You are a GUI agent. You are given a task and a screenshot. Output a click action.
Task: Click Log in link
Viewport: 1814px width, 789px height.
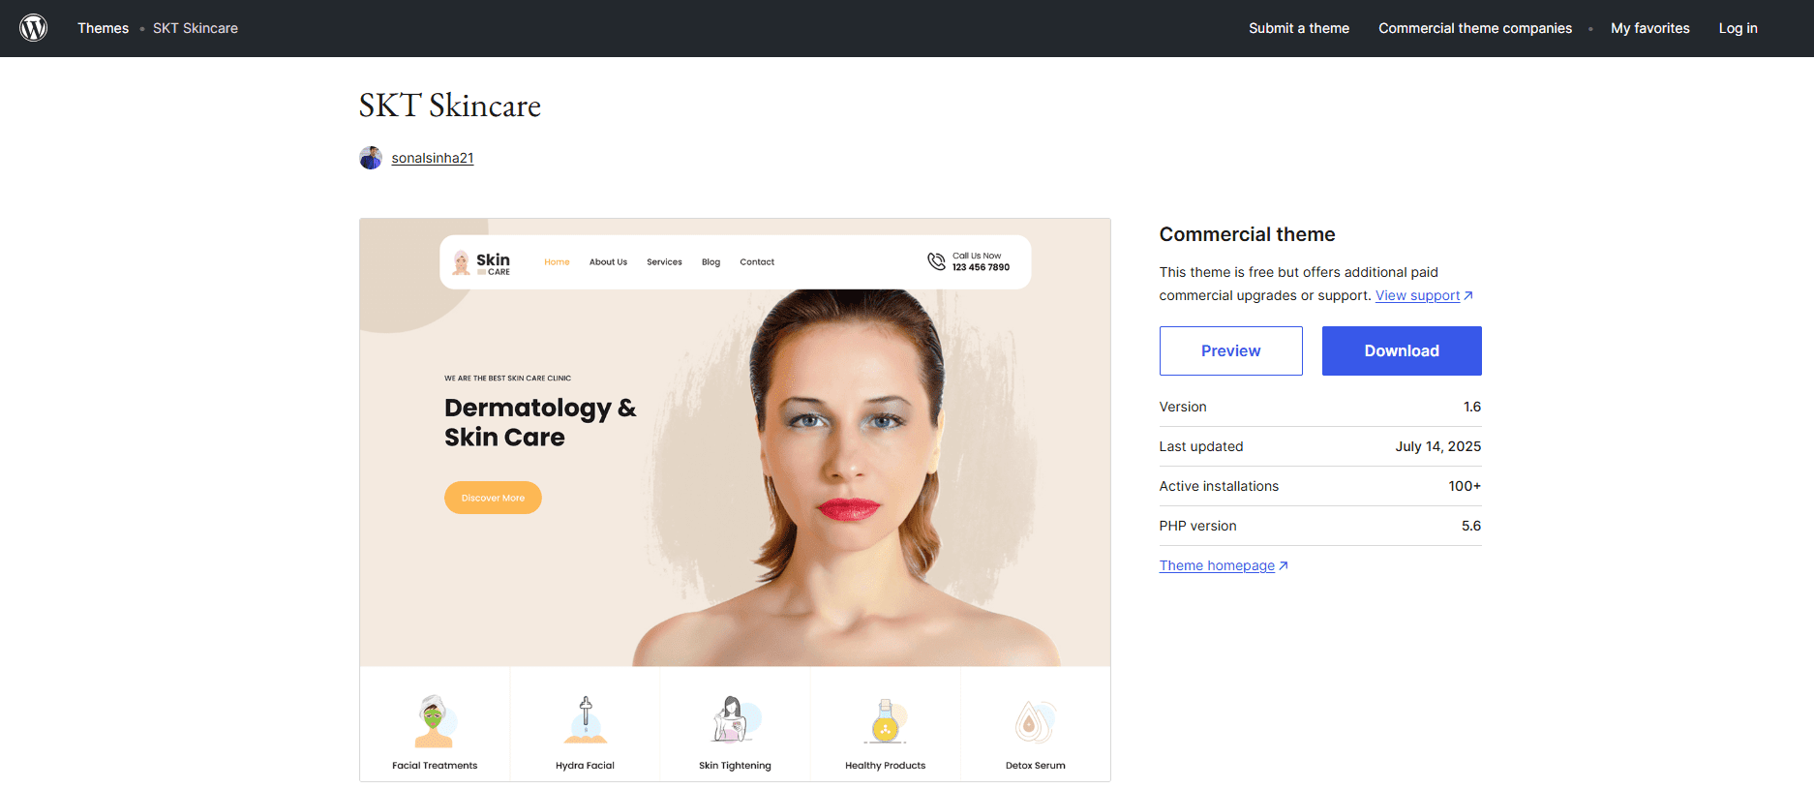(x=1738, y=28)
